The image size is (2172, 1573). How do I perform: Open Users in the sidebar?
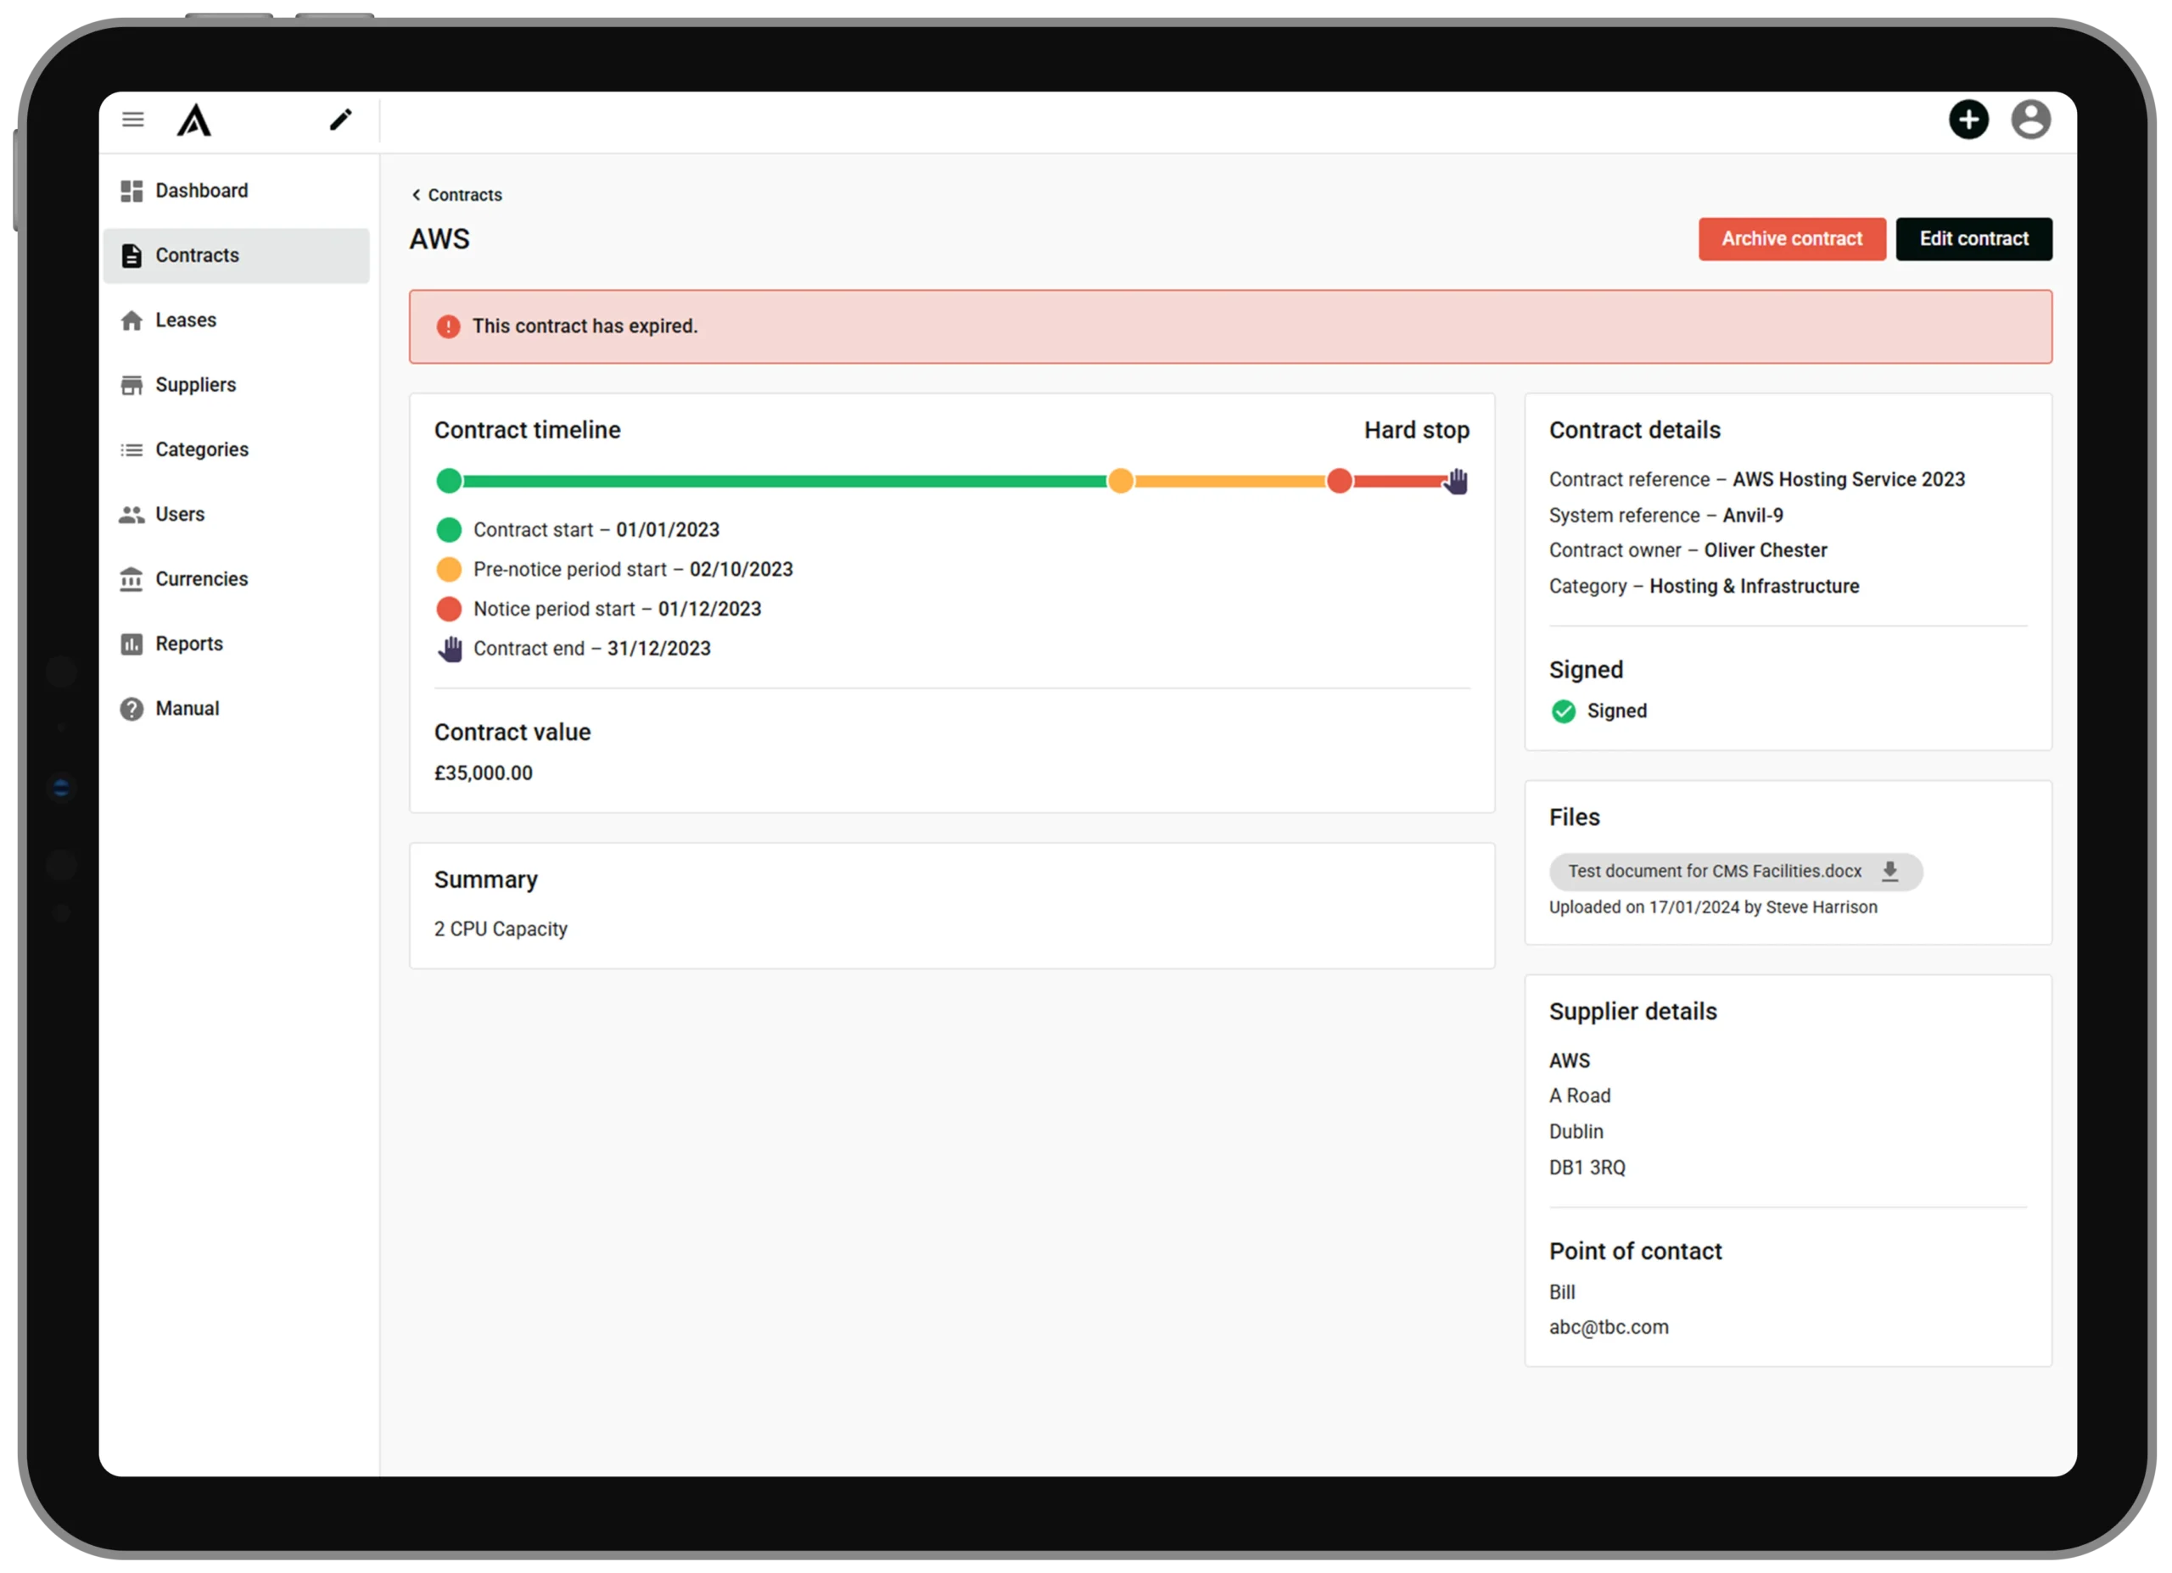[x=237, y=515]
